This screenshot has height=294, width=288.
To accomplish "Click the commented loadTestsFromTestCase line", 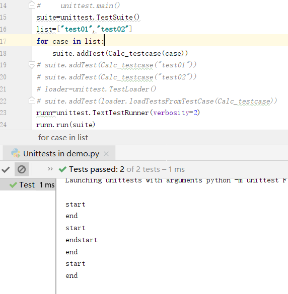I will pos(157,101).
